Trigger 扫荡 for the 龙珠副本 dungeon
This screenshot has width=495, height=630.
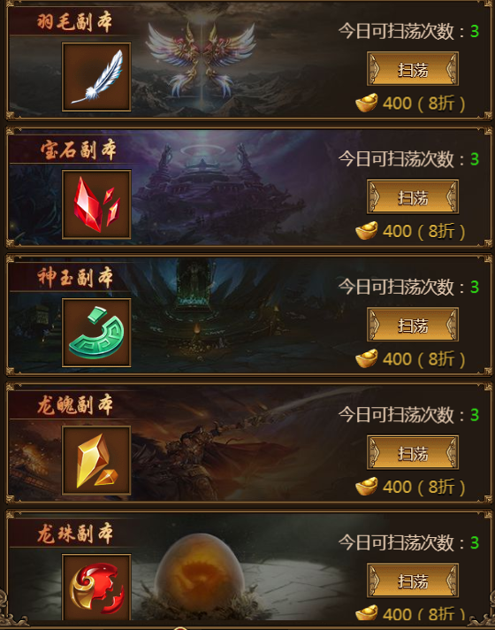click(x=413, y=580)
